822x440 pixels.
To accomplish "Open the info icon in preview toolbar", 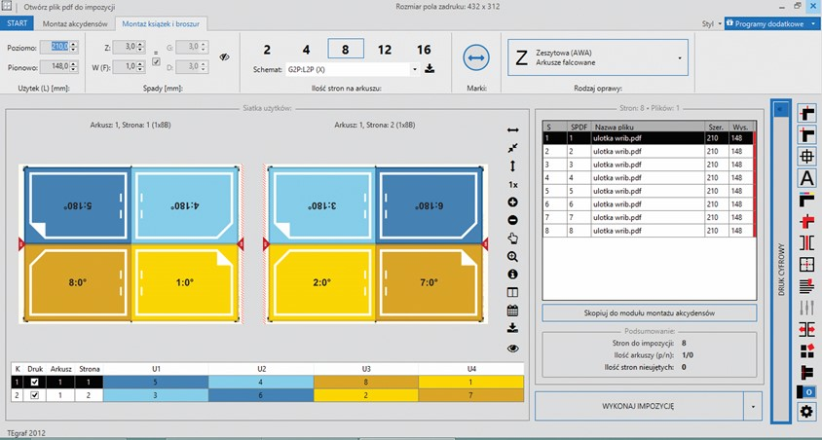I will [x=513, y=275].
